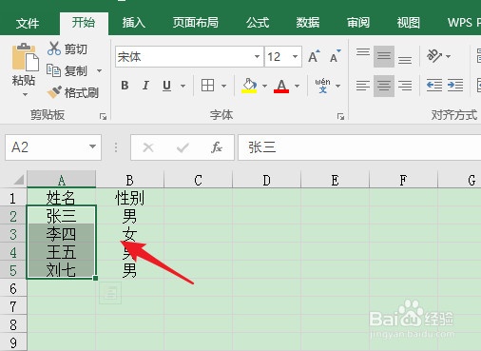This screenshot has width=481, height=351.
Task: Toggle italic formatting
Action: coord(145,86)
